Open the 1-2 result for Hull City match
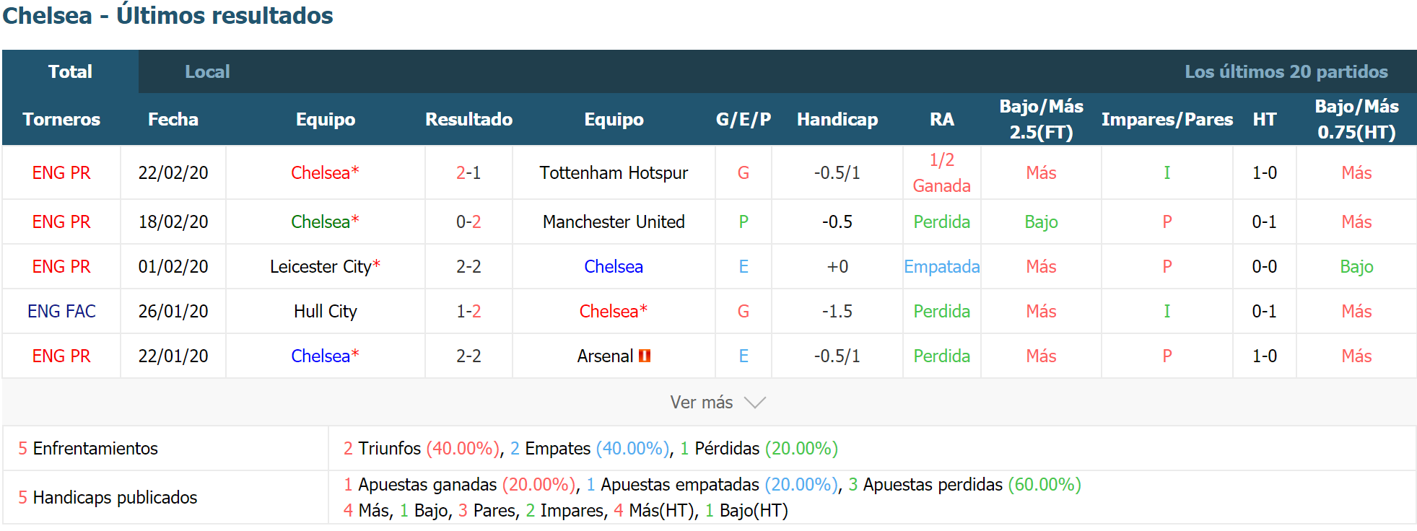The width and height of the screenshot is (1417, 531). pyautogui.click(x=468, y=312)
